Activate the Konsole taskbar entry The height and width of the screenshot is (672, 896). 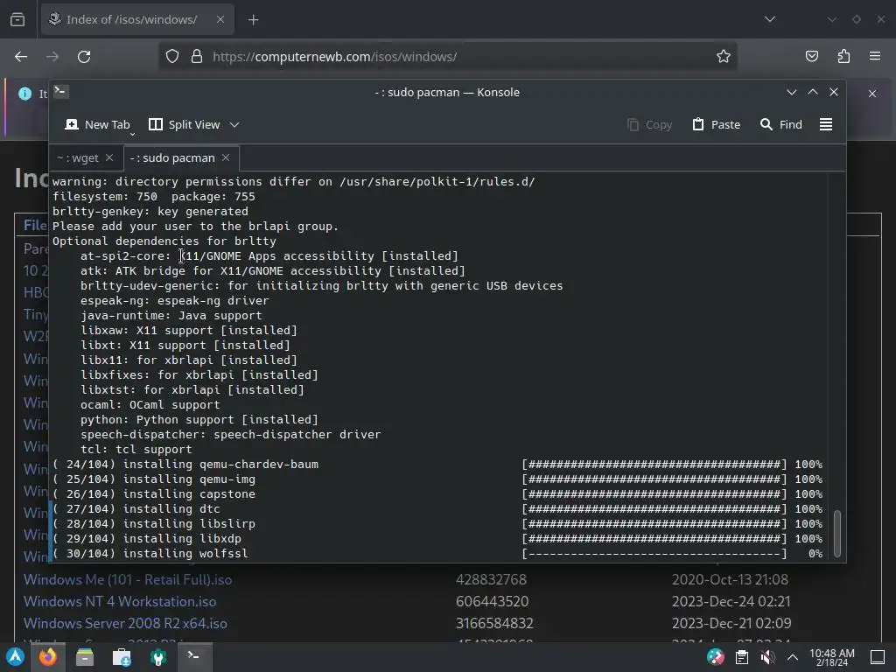(193, 657)
